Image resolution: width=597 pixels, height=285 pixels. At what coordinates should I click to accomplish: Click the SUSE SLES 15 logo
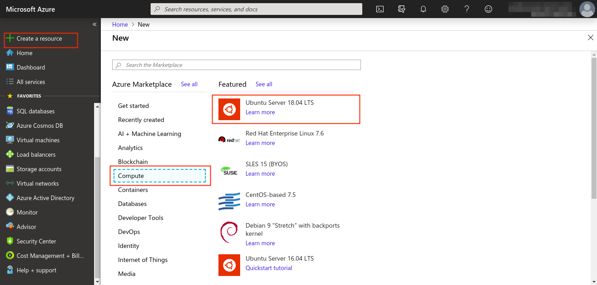point(229,171)
